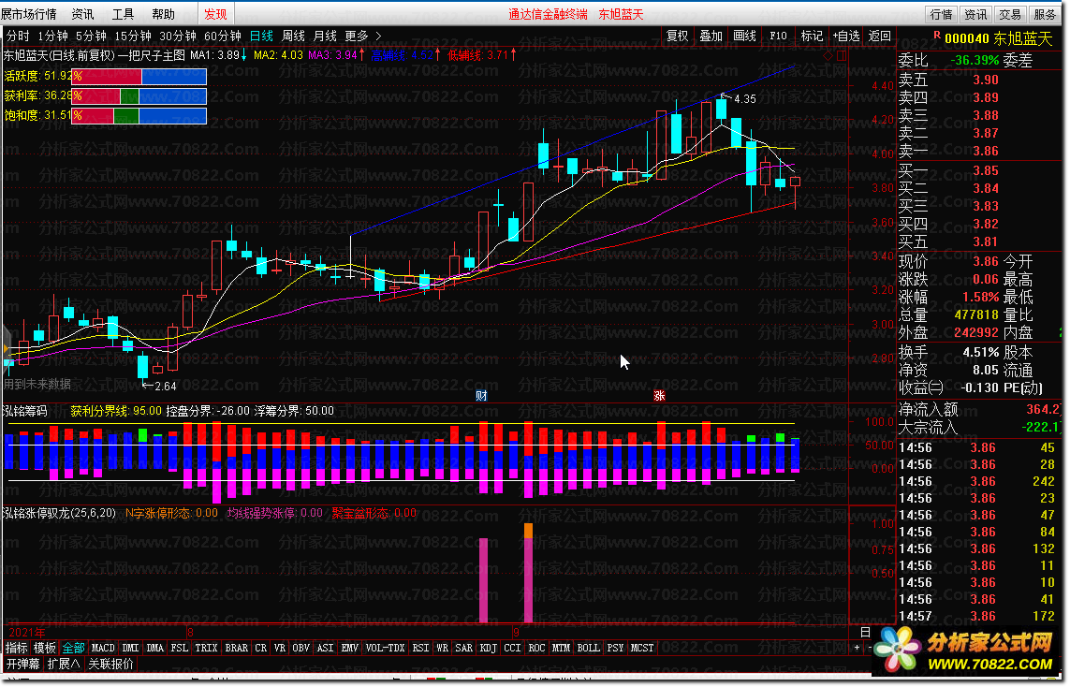The height and width of the screenshot is (687, 1070).
Task: Click the stock code 000040 东旭蓝天
Action: (x=998, y=39)
